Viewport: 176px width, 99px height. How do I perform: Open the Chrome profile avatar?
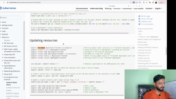coord(156,2)
